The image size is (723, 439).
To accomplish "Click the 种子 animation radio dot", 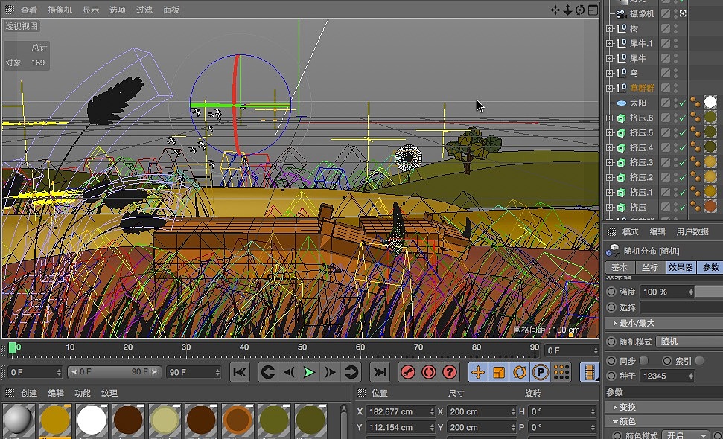I will pos(611,376).
